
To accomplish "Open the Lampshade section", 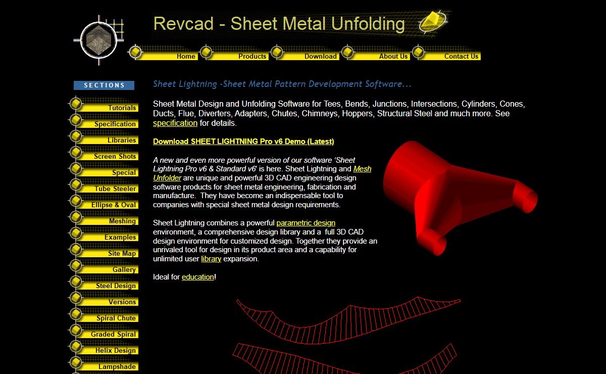I will pos(118,366).
